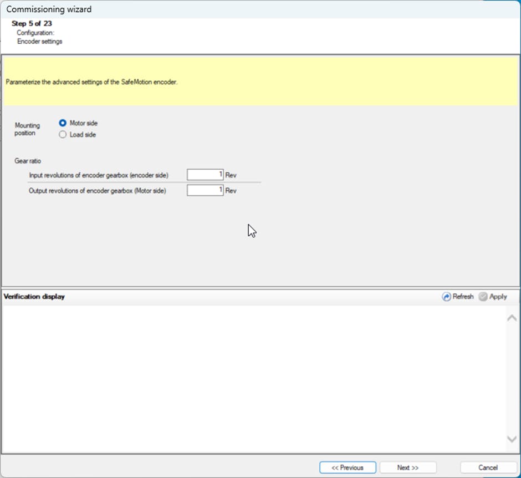Click the Mounting position label
The image size is (521, 478).
tap(27, 129)
